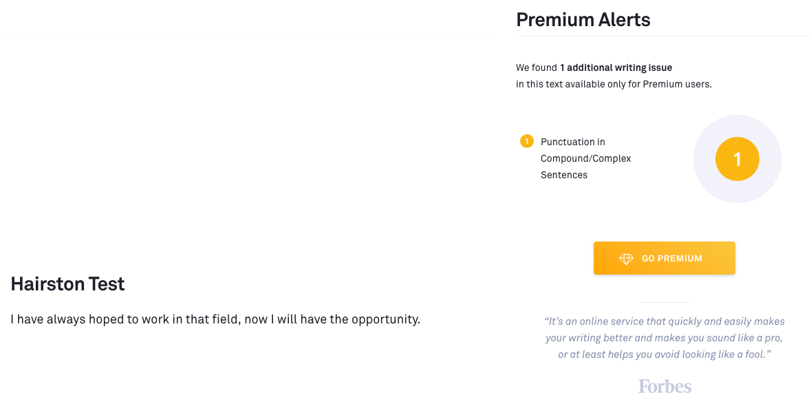This screenshot has height=406, width=809.
Task: Click the diamond icon on Go Premium
Action: (x=626, y=259)
